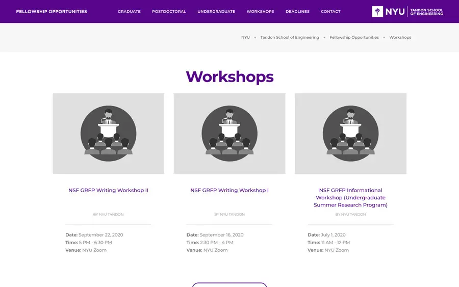Screen dimensions: 459x287
Task: Click the time 11 AM - 12 PM
Action: pos(336,243)
